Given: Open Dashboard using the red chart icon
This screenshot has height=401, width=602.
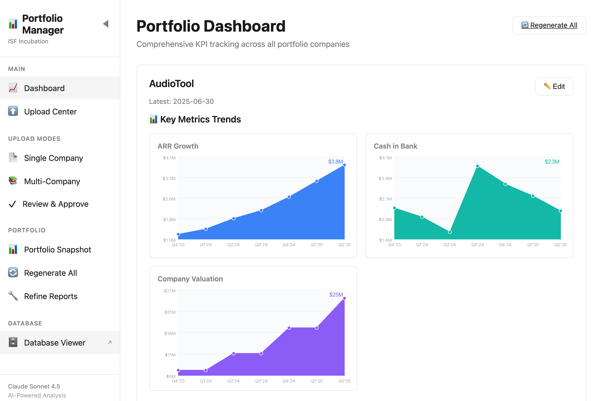Looking at the screenshot, I should pyautogui.click(x=13, y=88).
